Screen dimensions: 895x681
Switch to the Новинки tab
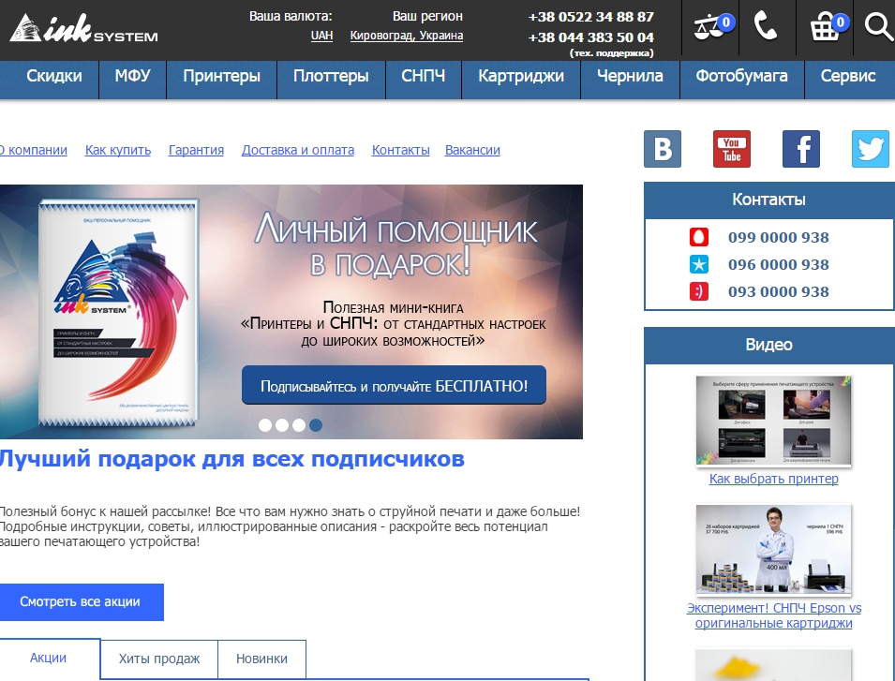261,659
